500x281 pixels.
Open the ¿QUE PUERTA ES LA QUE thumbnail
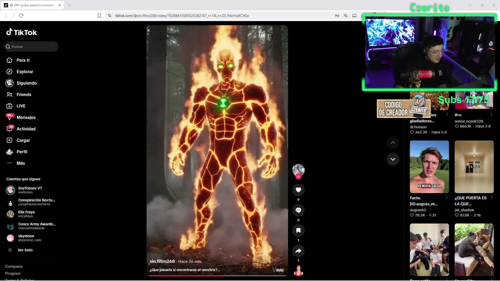click(474, 167)
